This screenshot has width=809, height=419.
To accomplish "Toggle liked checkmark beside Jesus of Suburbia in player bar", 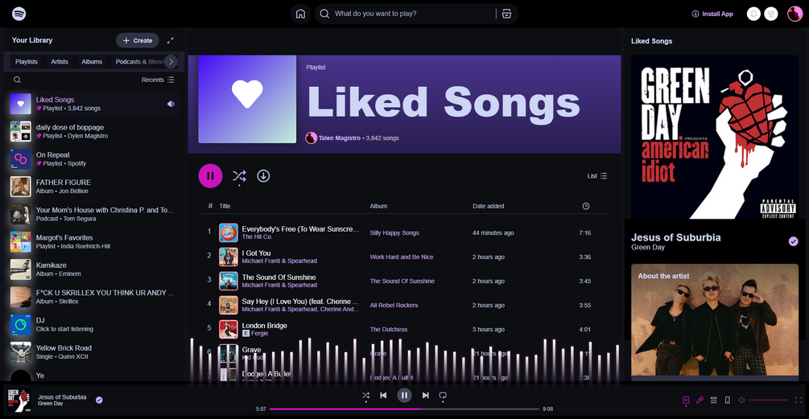I will pos(99,400).
